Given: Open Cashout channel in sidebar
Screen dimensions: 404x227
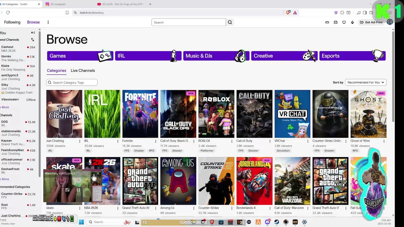Looking at the screenshot, I should point(18,49).
